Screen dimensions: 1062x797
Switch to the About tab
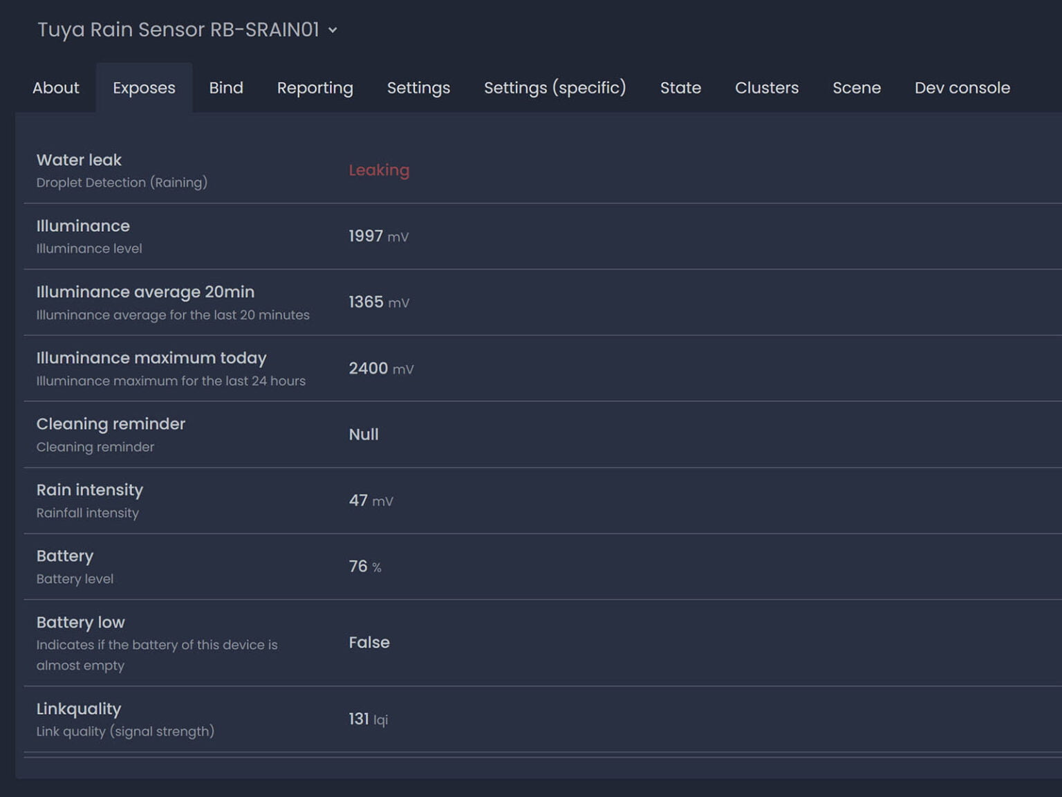(x=55, y=88)
